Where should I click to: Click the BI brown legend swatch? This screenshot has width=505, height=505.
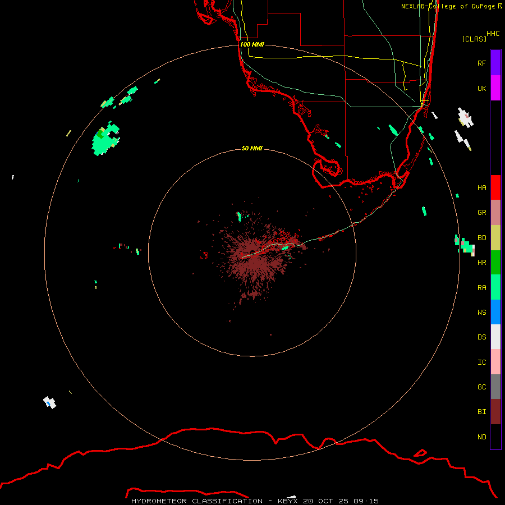[495, 412]
